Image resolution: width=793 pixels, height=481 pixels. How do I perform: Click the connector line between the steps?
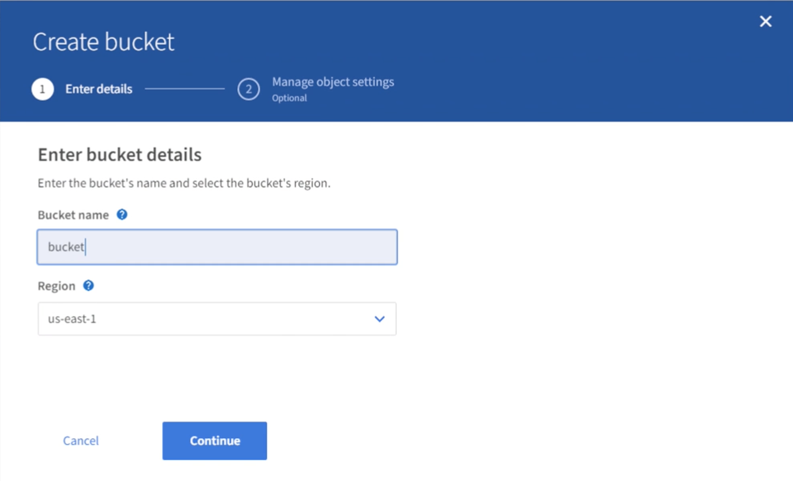(x=185, y=89)
